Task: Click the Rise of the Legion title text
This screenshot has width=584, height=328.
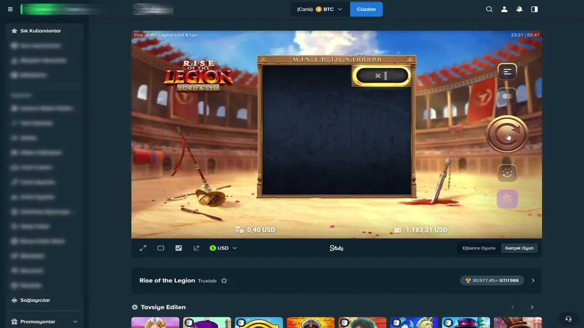Action: coord(167,281)
